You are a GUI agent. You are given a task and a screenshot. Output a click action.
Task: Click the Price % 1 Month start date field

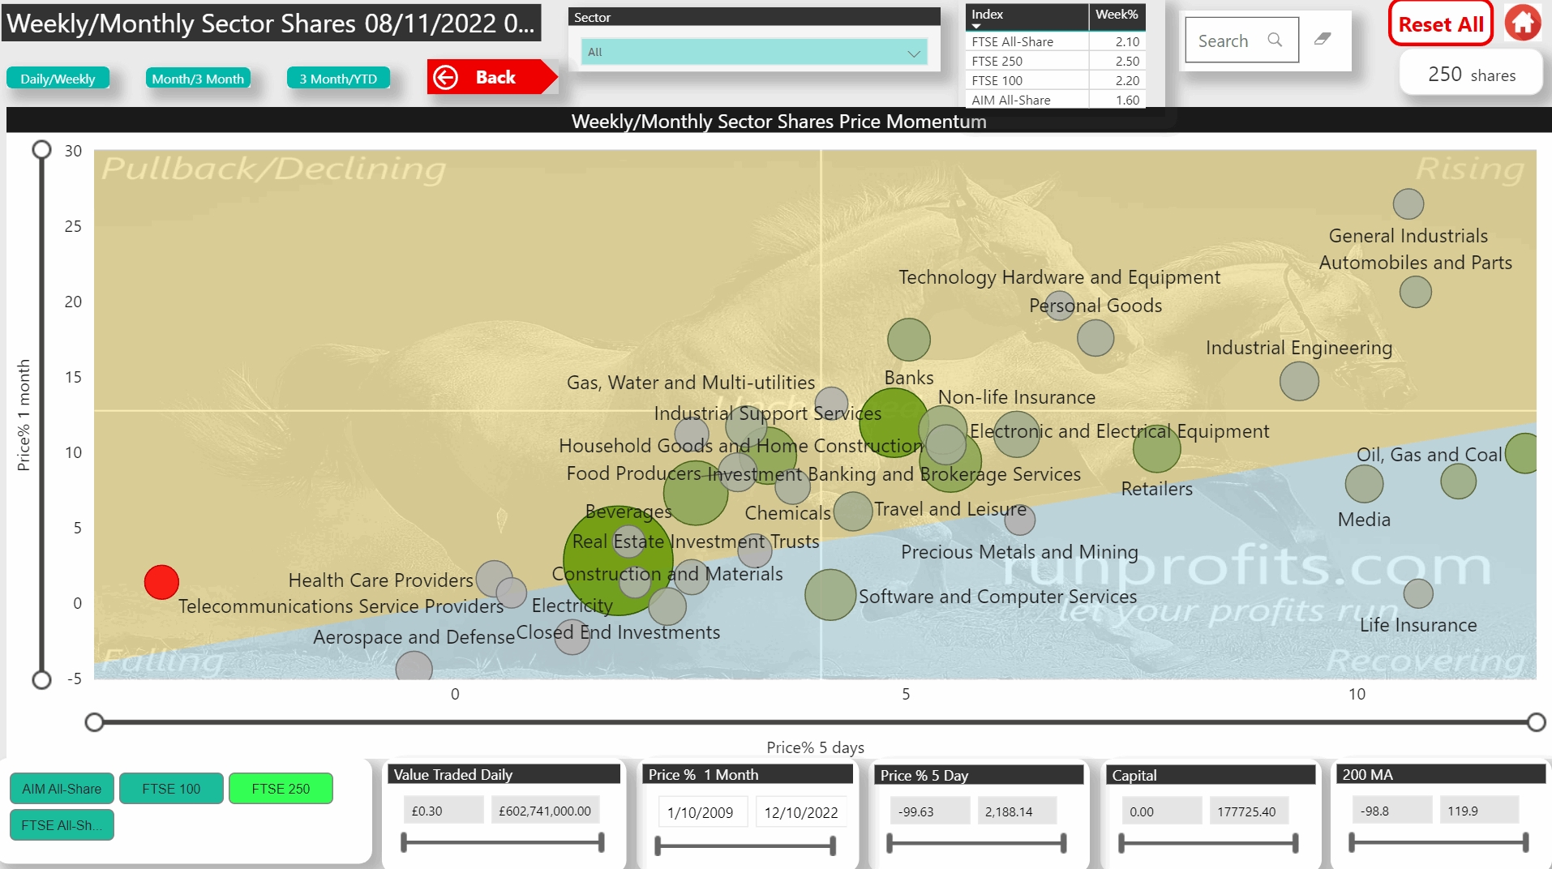700,812
